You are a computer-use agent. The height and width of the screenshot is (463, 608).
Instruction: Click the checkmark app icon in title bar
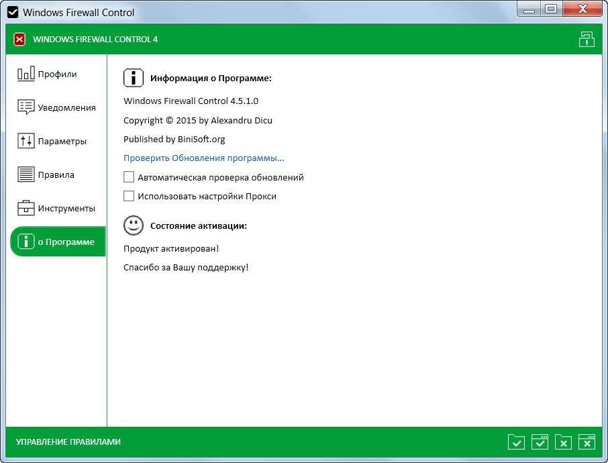point(13,12)
